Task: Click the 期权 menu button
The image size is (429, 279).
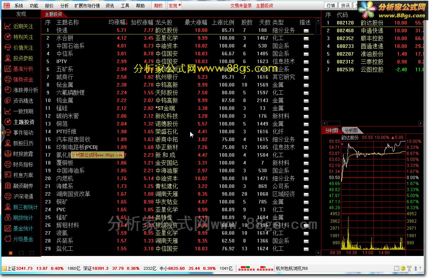Action: pyautogui.click(x=158, y=6)
